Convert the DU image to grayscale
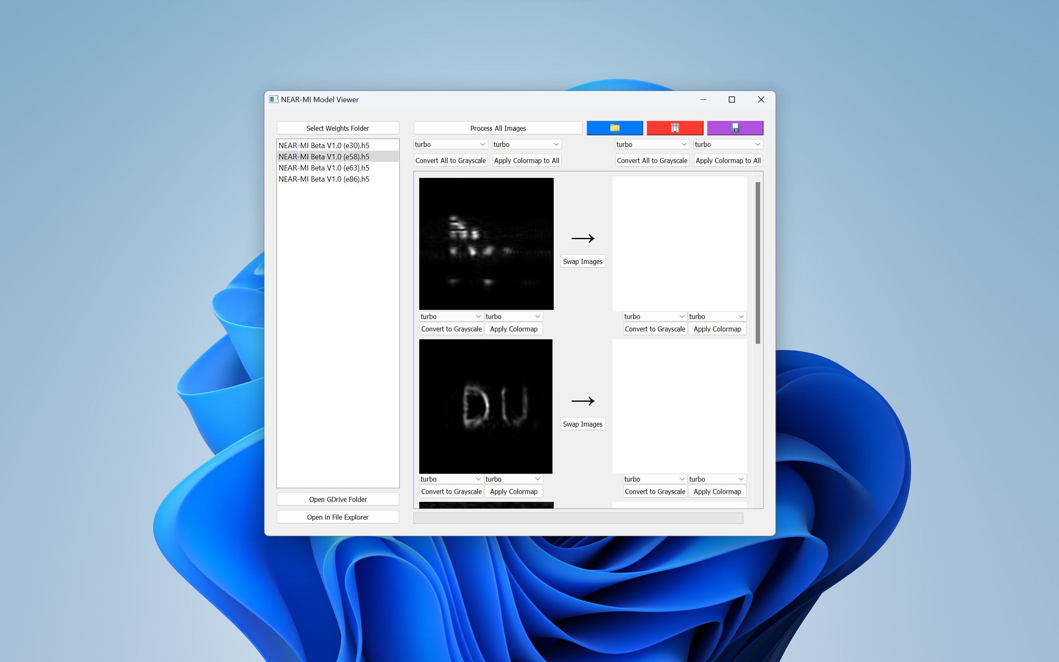Screen dimensions: 1059x662 point(451,491)
